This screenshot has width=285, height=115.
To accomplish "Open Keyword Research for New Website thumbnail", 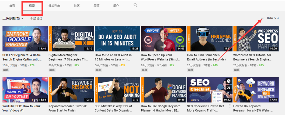I will tap(256, 90).
